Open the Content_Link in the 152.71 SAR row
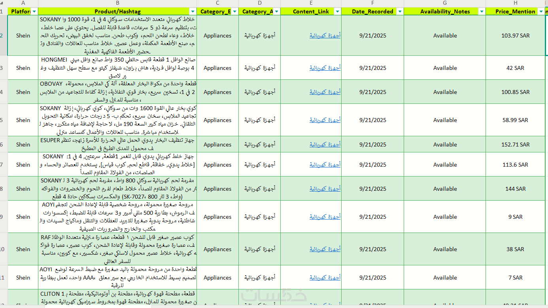Screen dimensions: 548x308 click(x=325, y=145)
